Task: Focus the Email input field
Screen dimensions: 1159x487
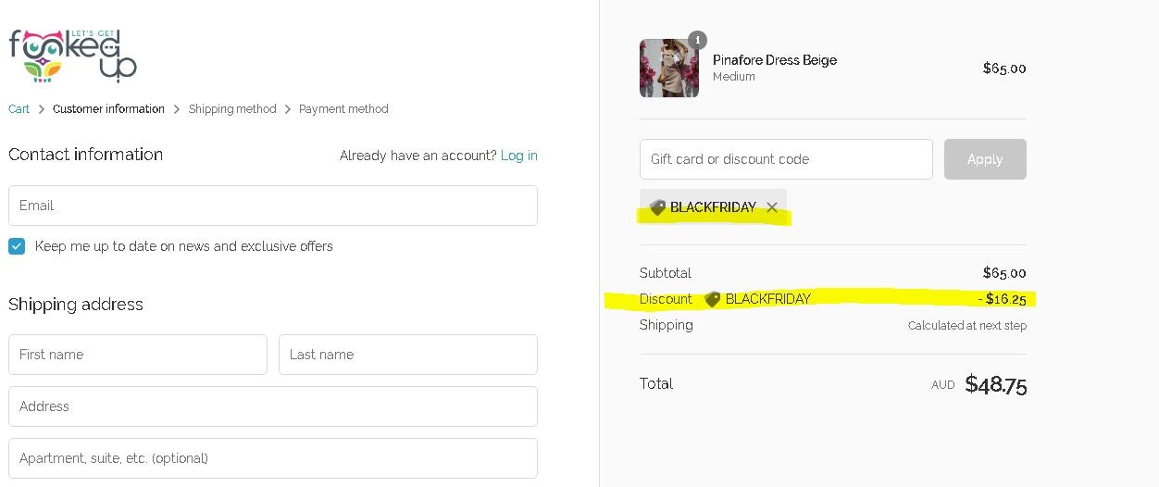Action: coord(273,206)
